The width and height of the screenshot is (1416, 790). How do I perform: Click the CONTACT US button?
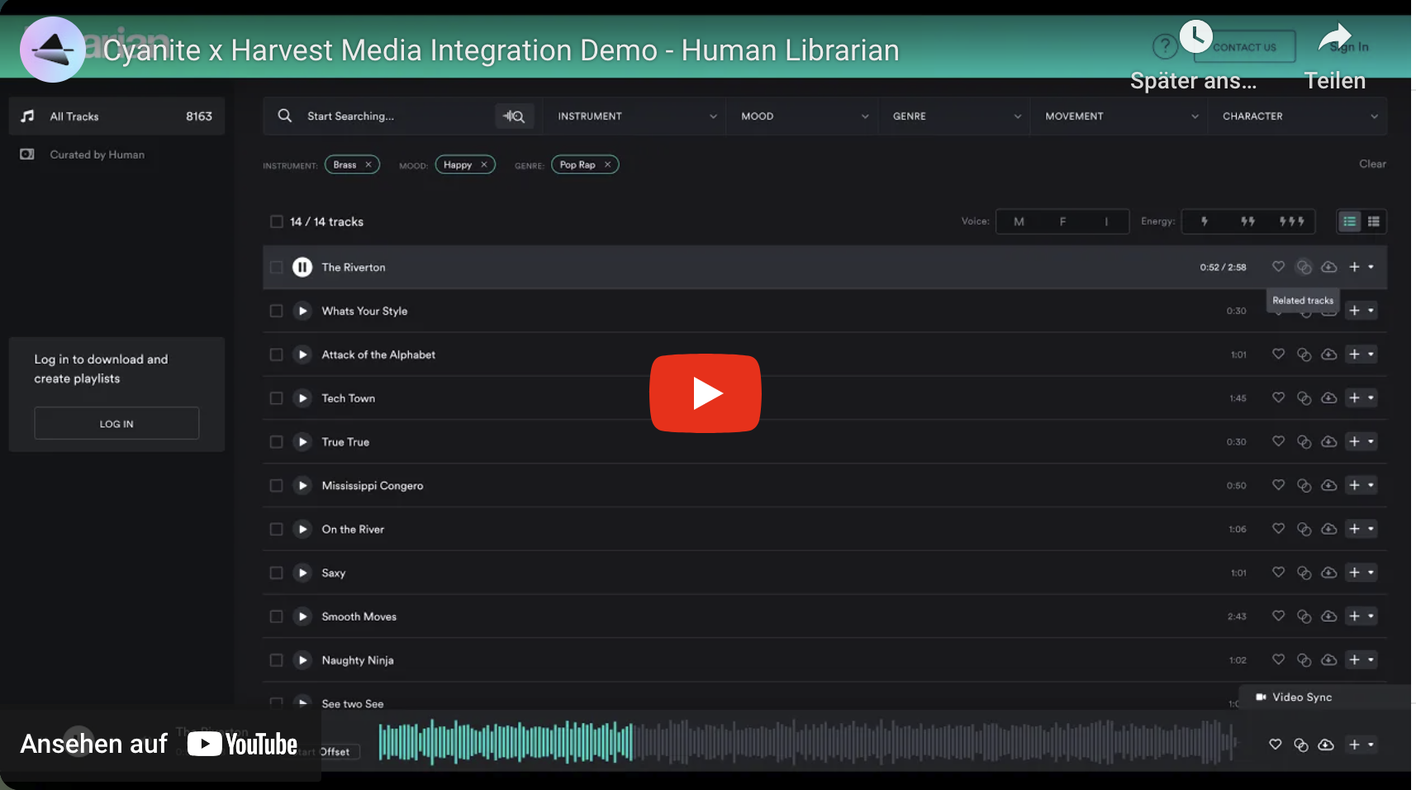click(x=1244, y=47)
